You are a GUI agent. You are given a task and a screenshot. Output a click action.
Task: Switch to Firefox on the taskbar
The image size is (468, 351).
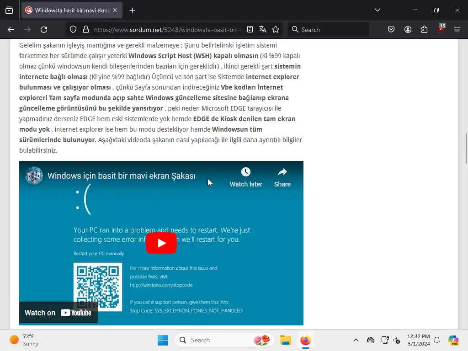(x=305, y=340)
